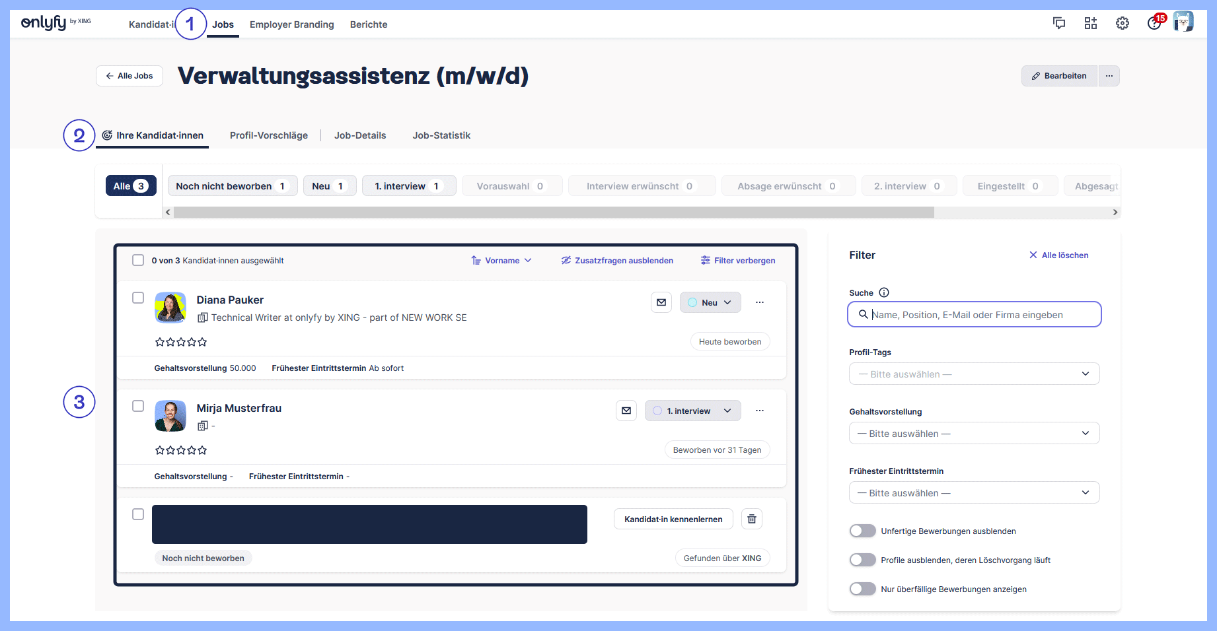This screenshot has width=1217, height=631.
Task: Open the settings gear icon
Action: pyautogui.click(x=1123, y=24)
